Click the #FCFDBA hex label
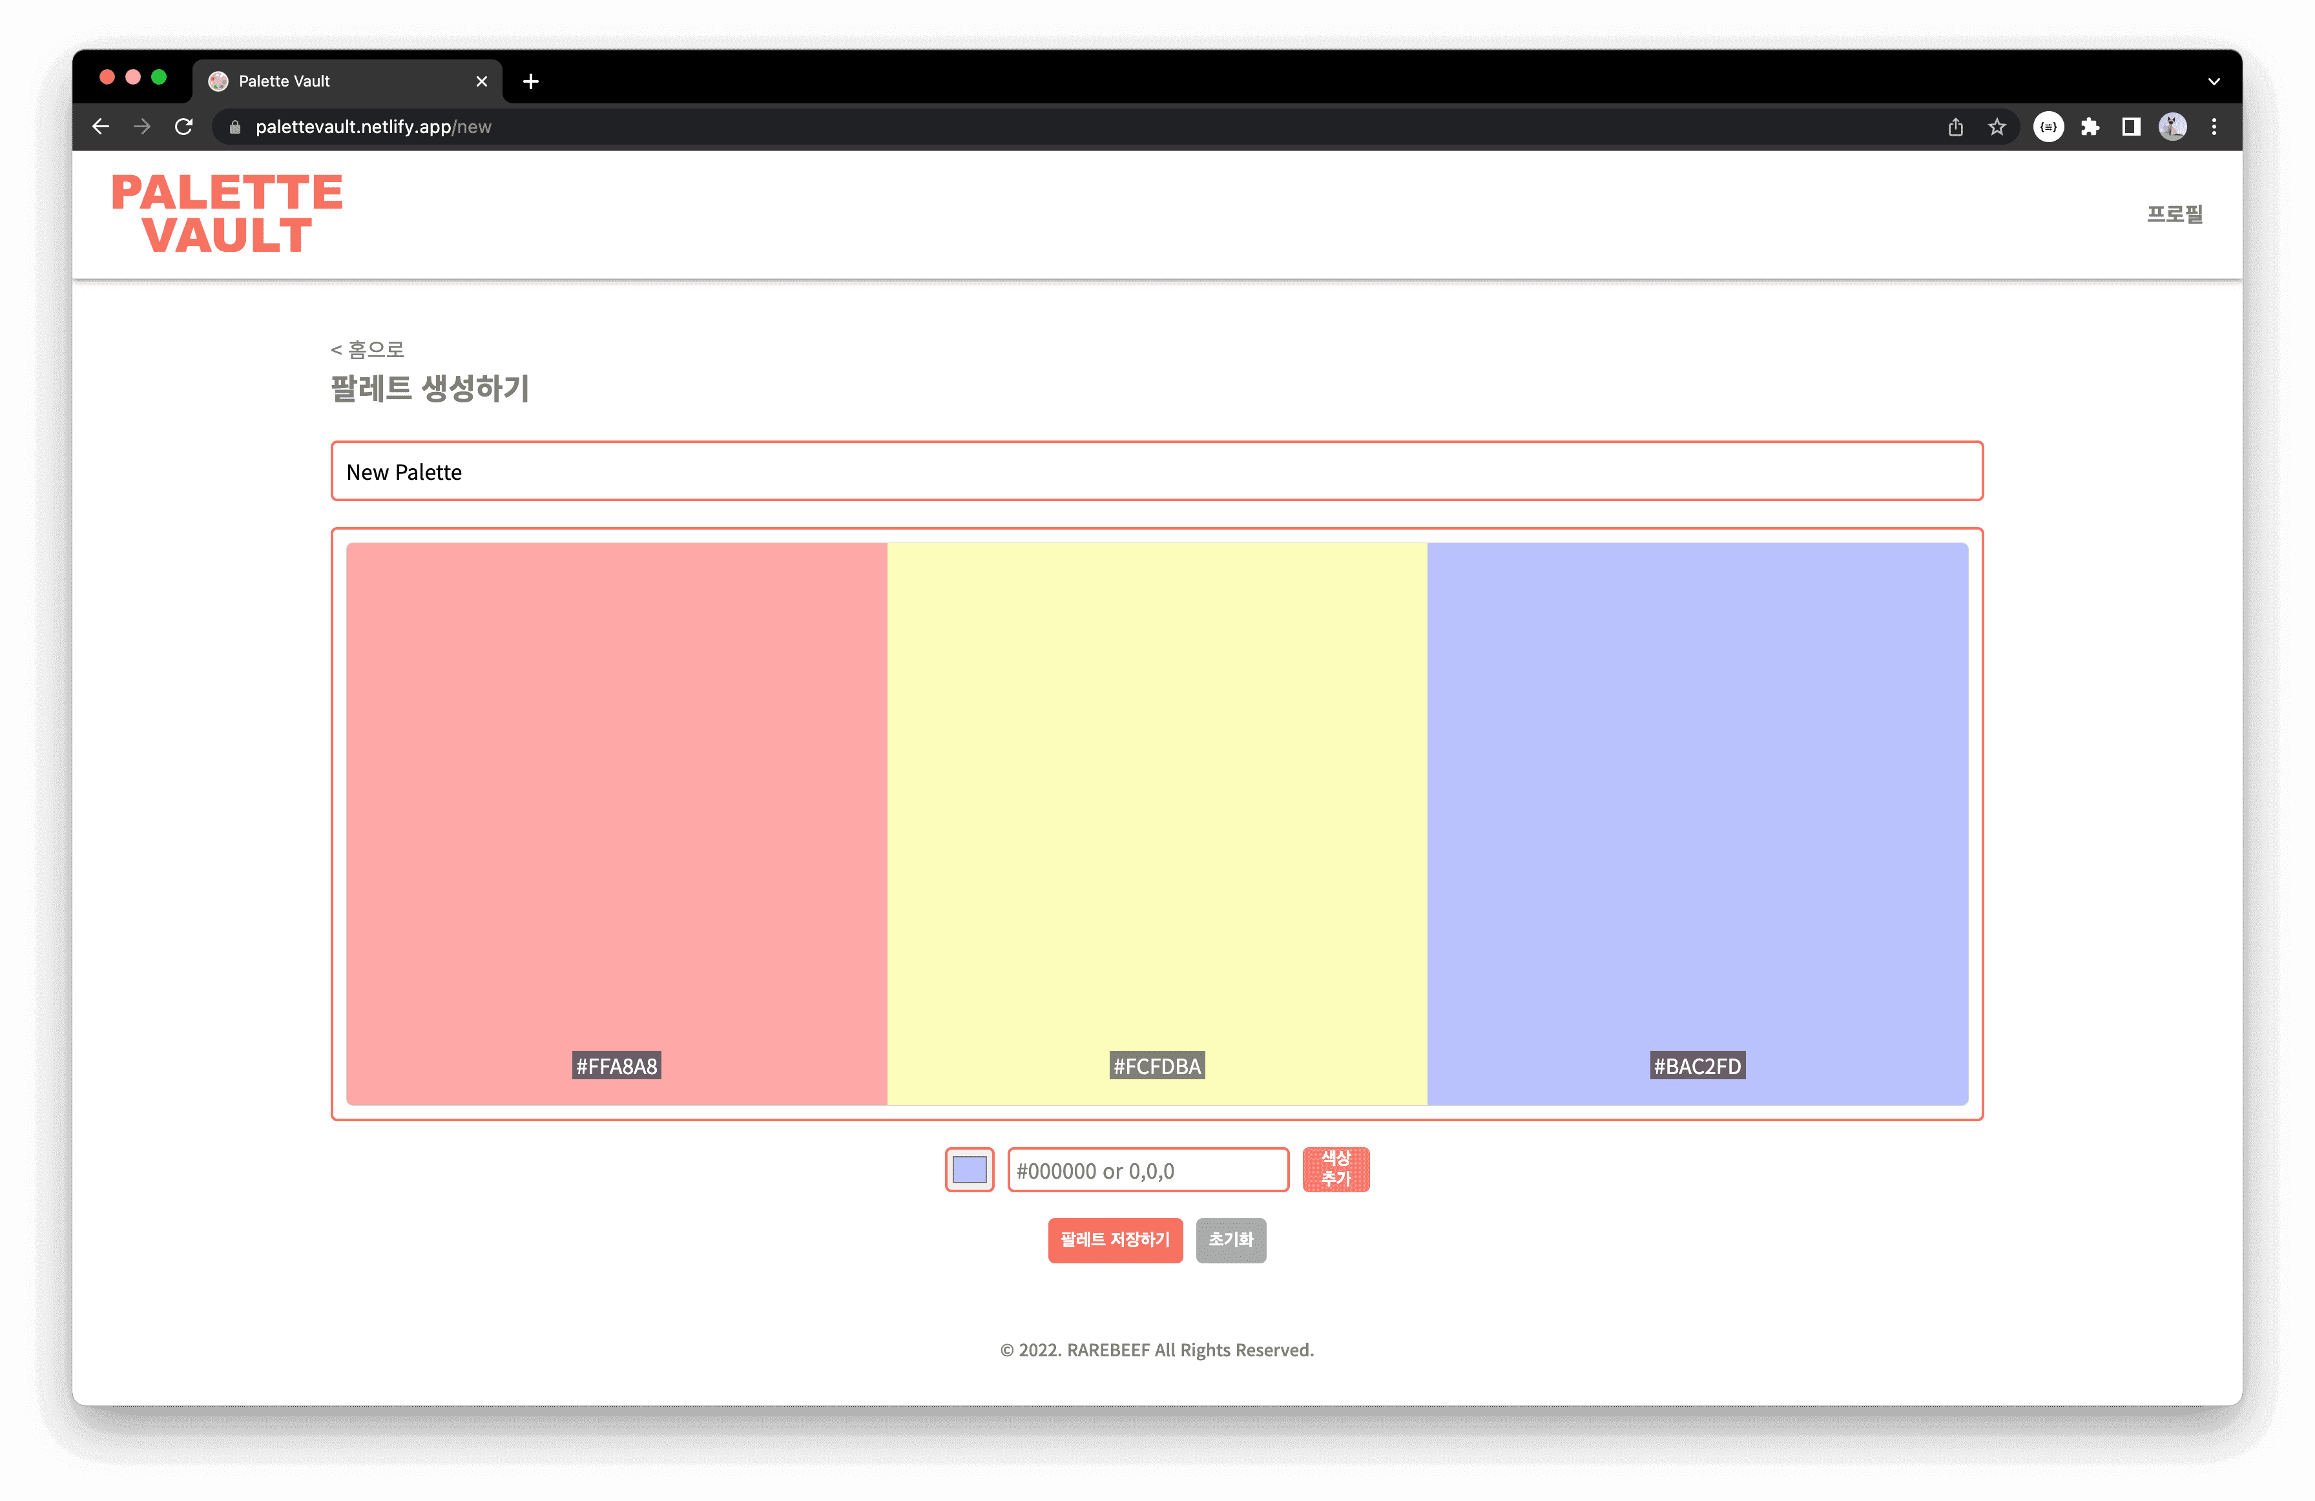This screenshot has height=1501, width=2315. pos(1157,1065)
